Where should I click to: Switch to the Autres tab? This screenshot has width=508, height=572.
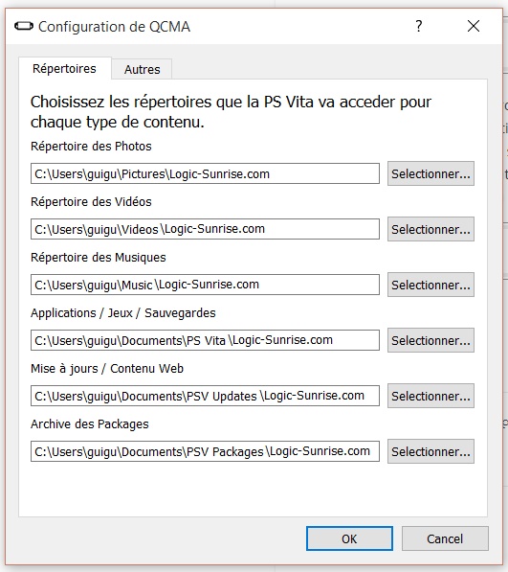(142, 69)
